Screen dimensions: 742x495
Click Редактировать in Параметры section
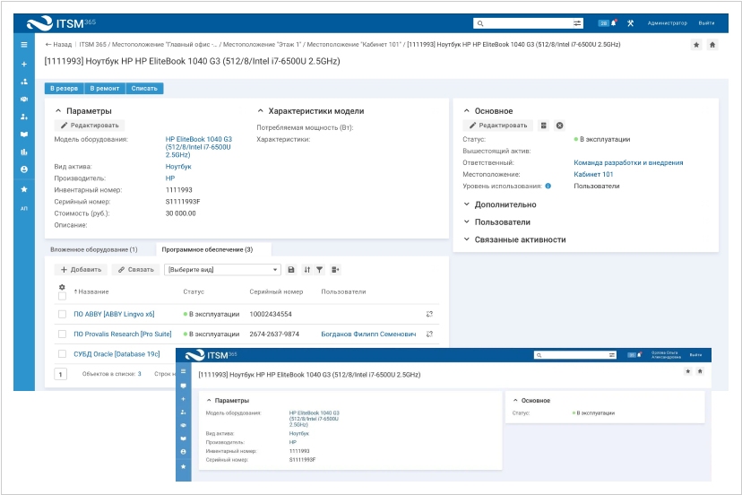pos(90,126)
